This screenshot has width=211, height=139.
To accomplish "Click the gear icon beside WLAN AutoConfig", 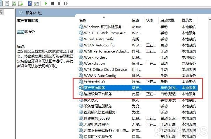I will pos(81,45).
